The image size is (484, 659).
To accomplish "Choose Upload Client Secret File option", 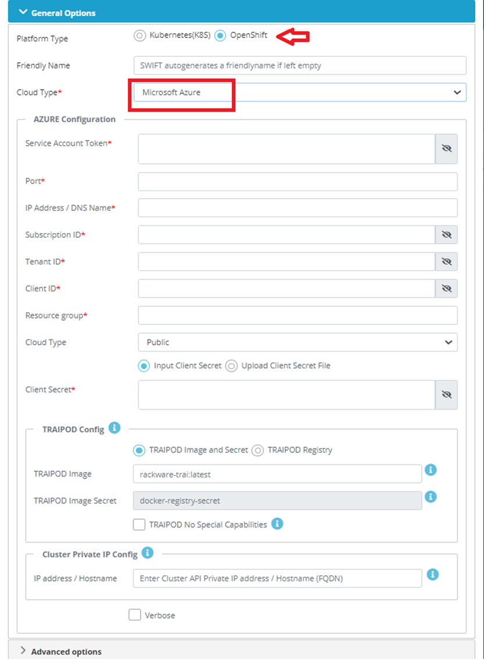I will click(x=231, y=366).
